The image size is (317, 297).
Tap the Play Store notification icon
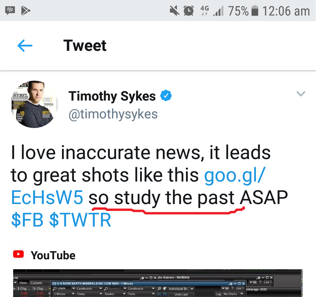click(26, 11)
